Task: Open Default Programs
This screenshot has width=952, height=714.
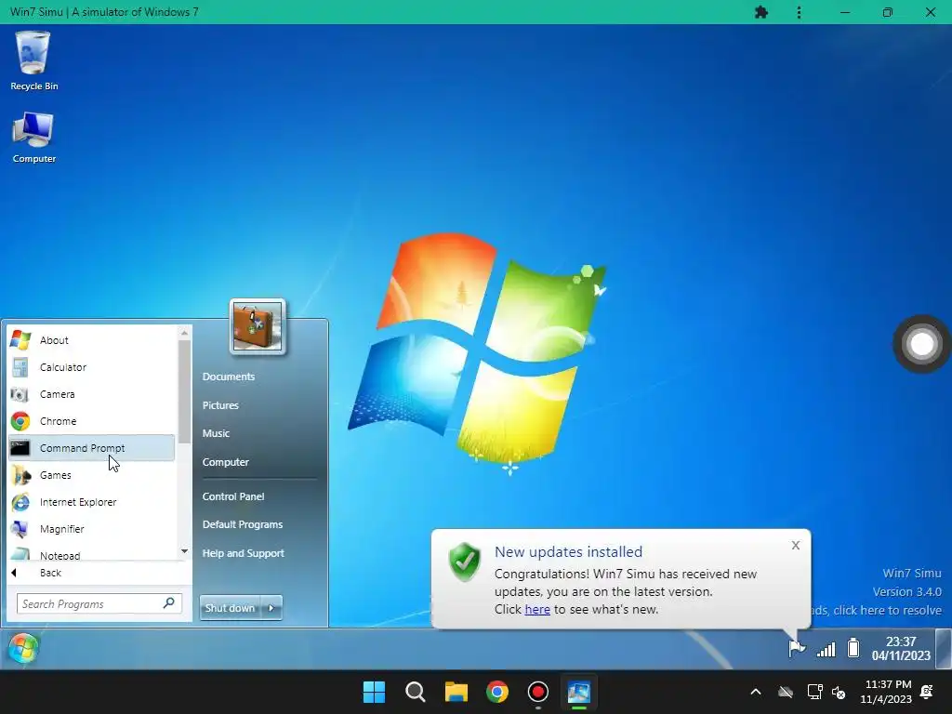Action: [243, 524]
